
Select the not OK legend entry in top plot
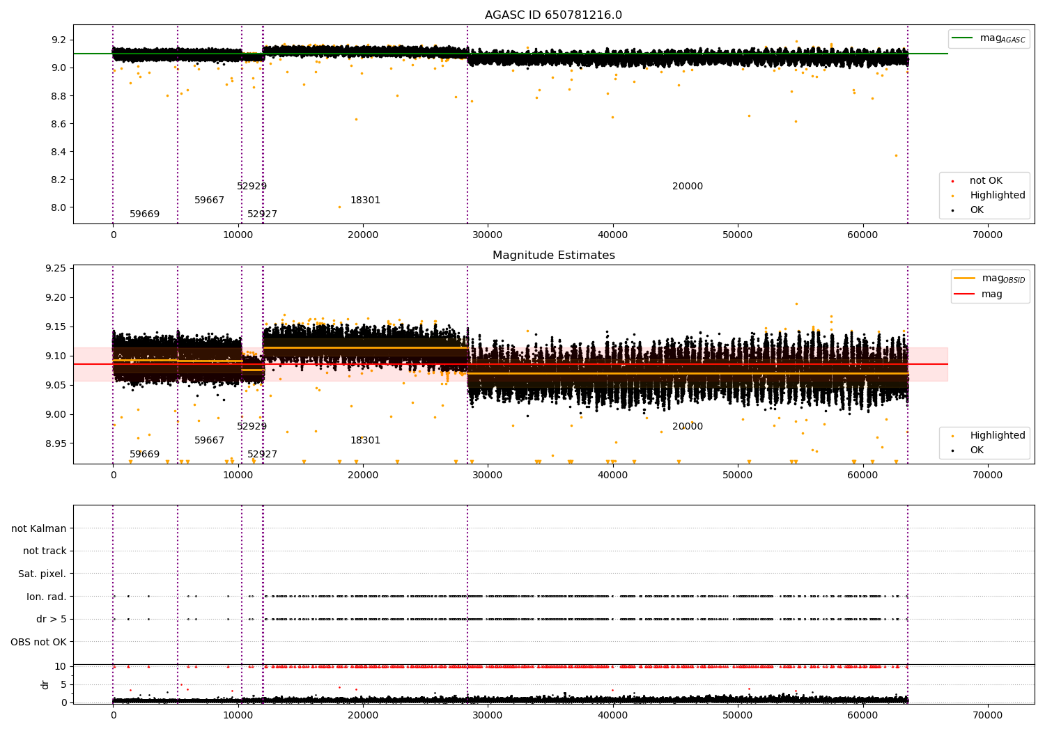coord(986,181)
